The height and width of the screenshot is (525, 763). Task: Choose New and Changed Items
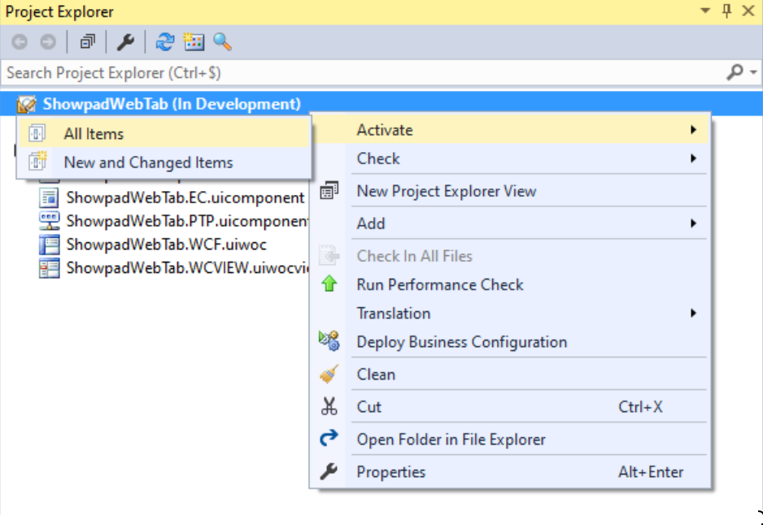[x=148, y=163]
